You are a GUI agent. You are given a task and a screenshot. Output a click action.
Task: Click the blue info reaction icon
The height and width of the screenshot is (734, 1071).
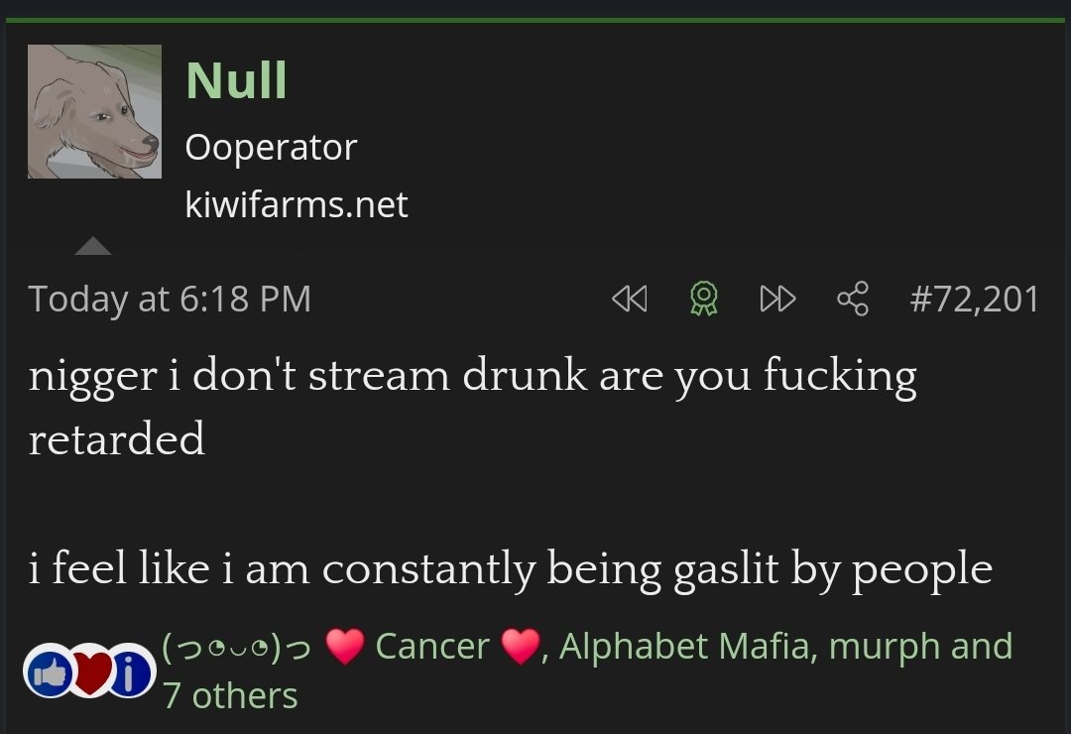[x=132, y=672]
